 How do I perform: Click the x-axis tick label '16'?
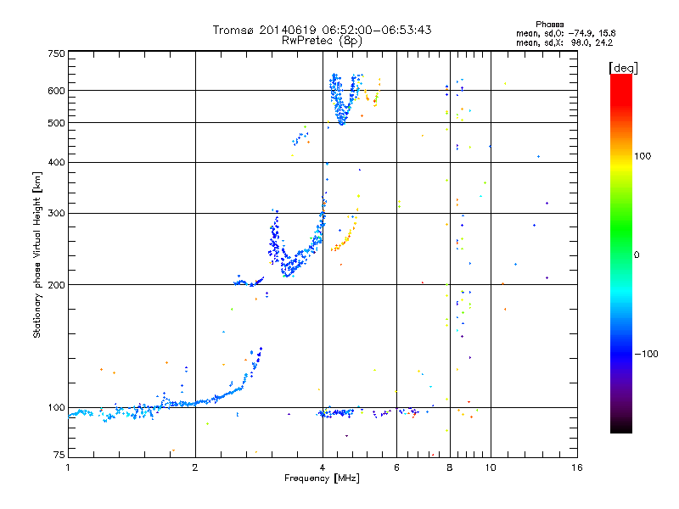coord(577,467)
